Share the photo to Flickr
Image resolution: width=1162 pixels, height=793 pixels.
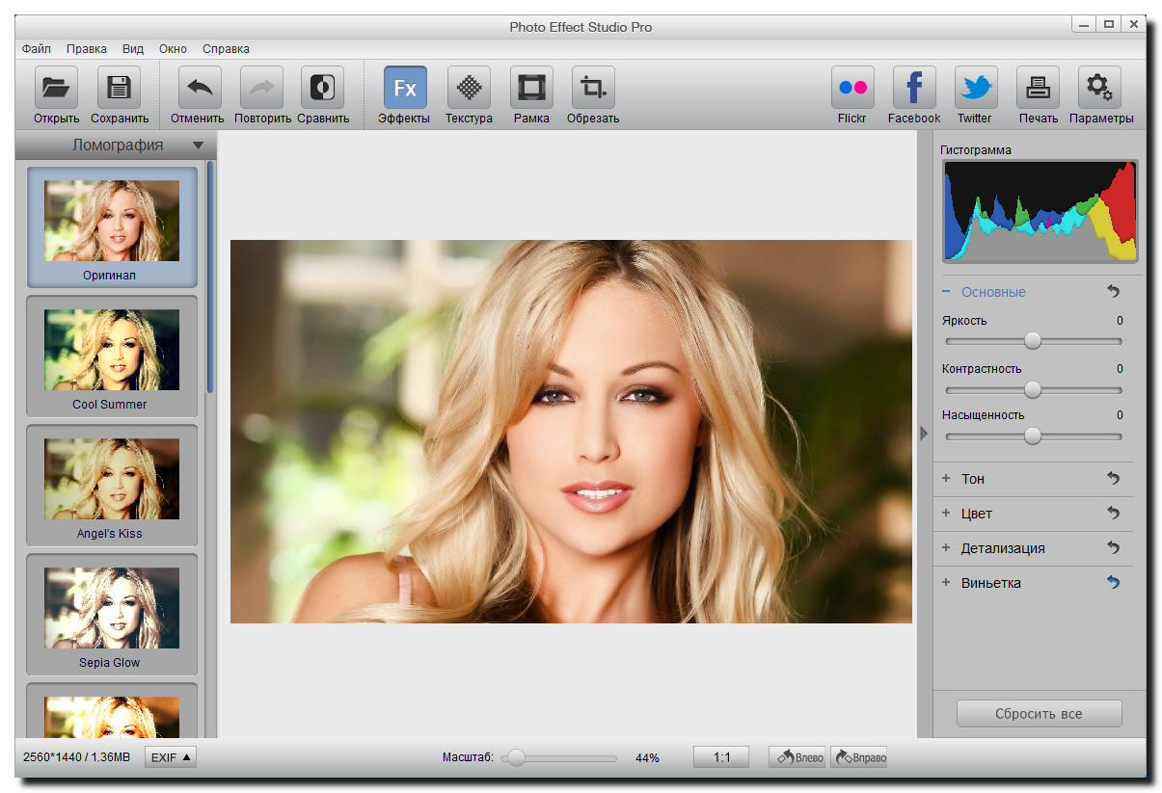pyautogui.click(x=852, y=88)
